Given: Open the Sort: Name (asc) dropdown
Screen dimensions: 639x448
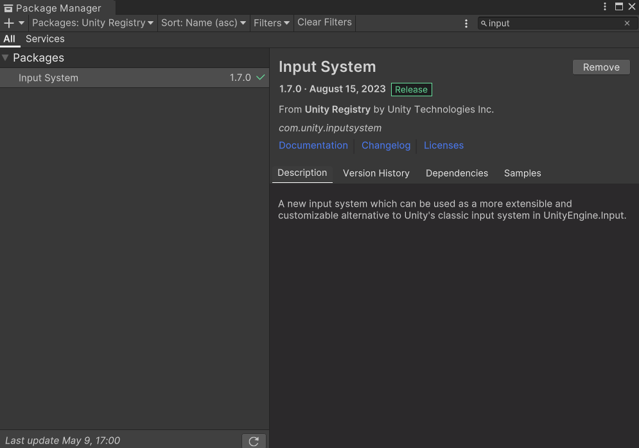Looking at the screenshot, I should 204,23.
